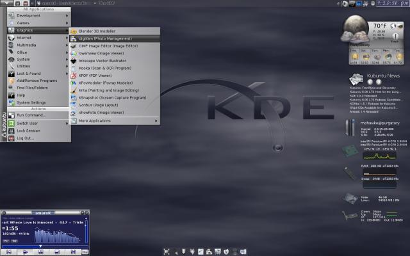This screenshot has width=410, height=256.
Task: Choose Lock Session in Actions section
Action: coord(38,131)
